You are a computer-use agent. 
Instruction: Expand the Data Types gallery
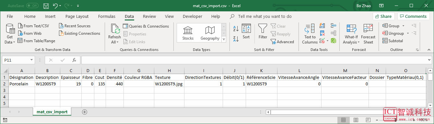pos(224,39)
